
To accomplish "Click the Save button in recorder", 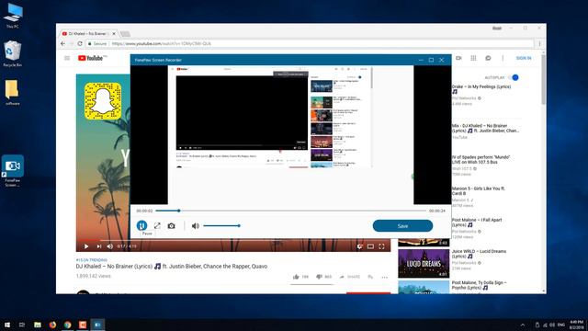I will pyautogui.click(x=402, y=226).
